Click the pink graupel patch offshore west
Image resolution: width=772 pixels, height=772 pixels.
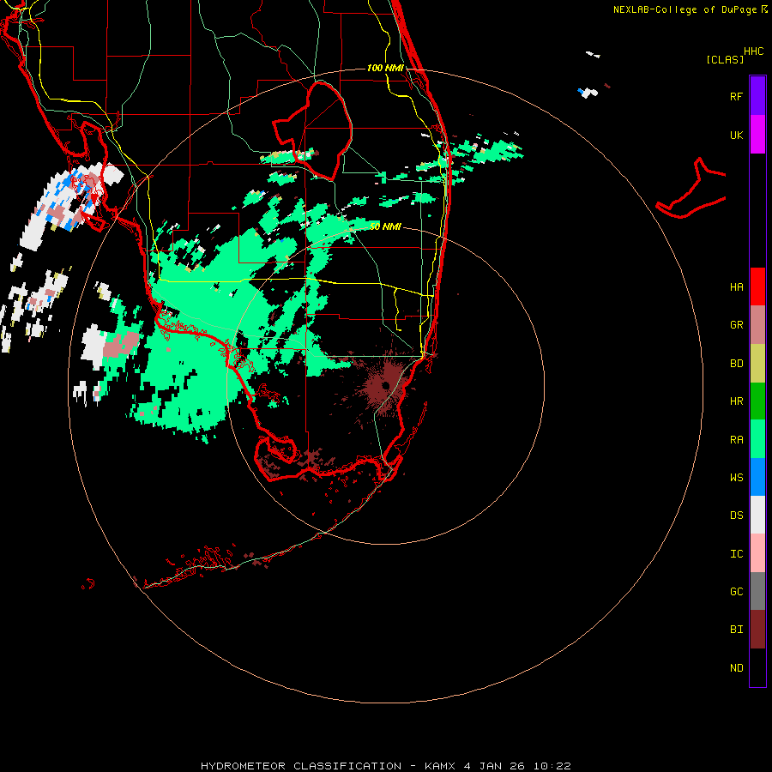tap(122, 344)
